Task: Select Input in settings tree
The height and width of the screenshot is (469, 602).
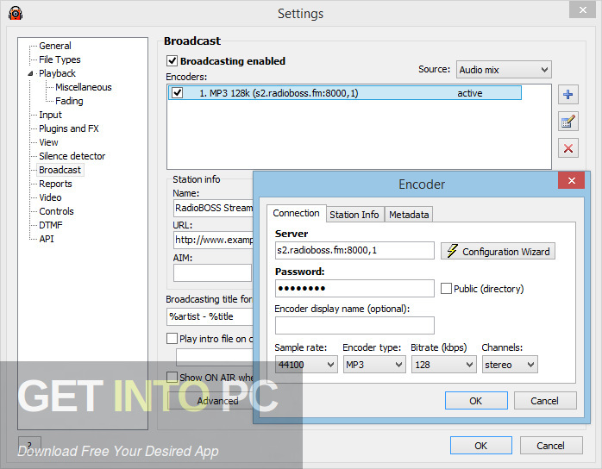Action: click(x=50, y=115)
